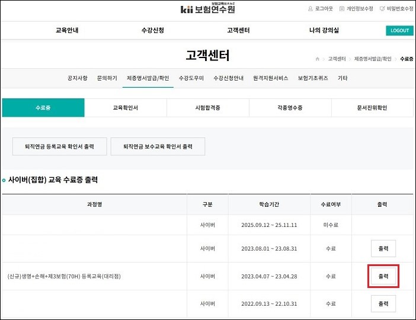Click 사이버 in the 2022.09.13 row
This screenshot has height=320, width=416.
point(207,304)
